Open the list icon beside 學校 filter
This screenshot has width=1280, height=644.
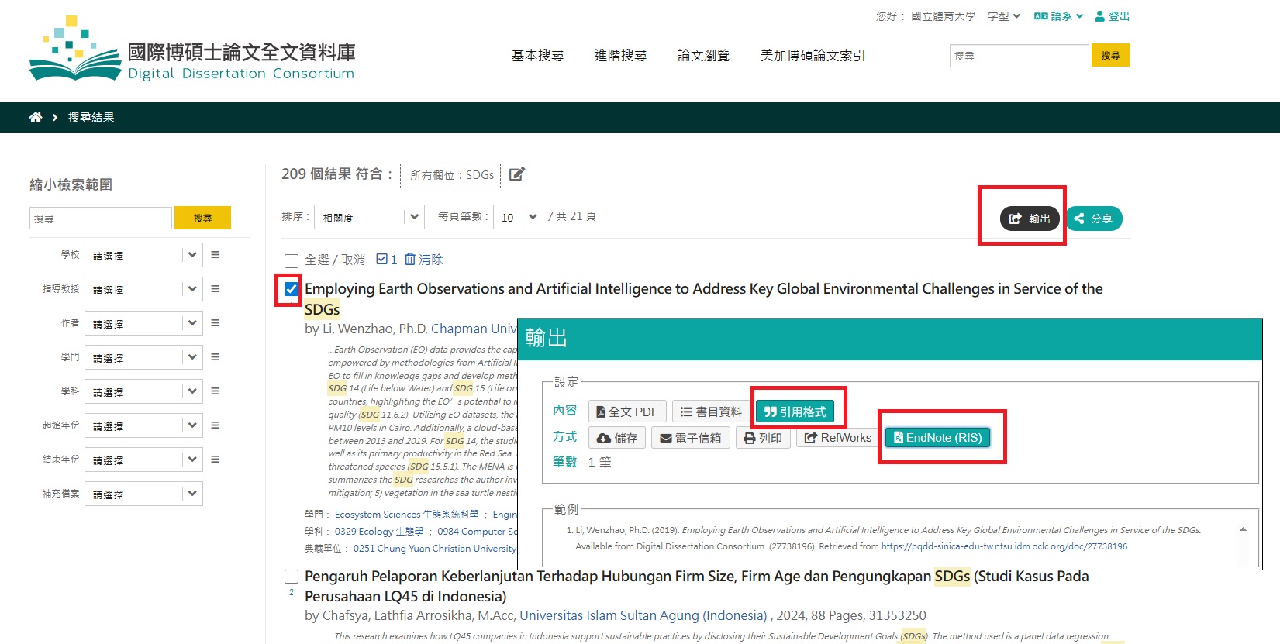(x=216, y=255)
